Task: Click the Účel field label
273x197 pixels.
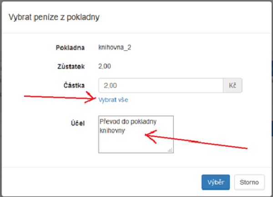Action: [78, 123]
